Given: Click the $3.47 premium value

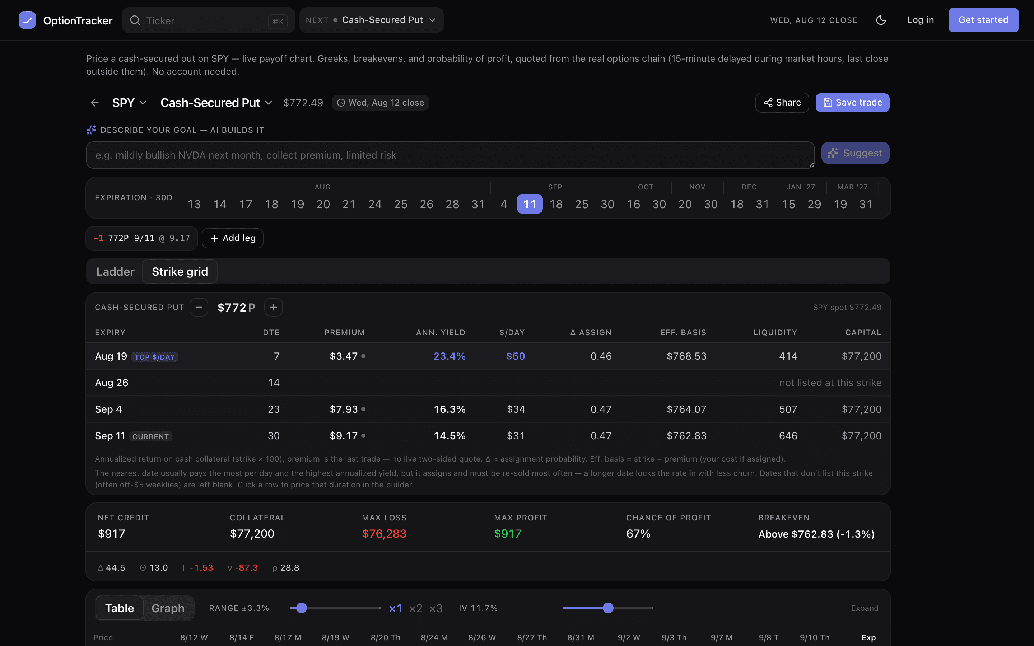Looking at the screenshot, I should point(344,356).
